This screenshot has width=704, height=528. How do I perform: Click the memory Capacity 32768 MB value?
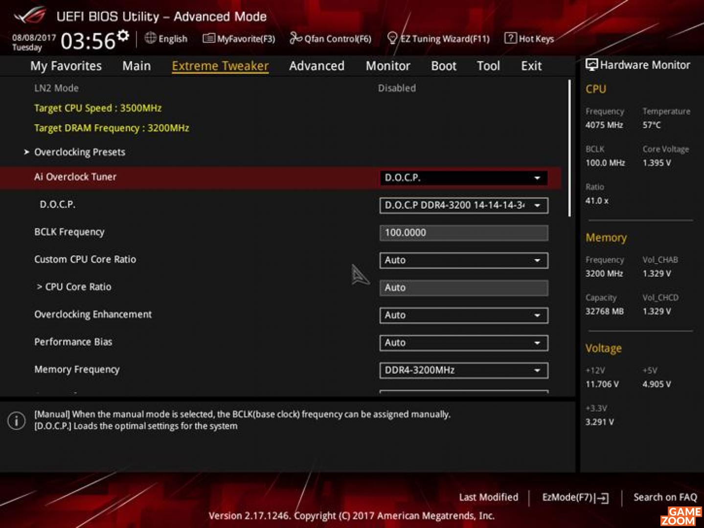click(x=605, y=311)
